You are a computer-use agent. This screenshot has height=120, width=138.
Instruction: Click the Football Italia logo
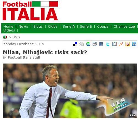pyautogui.click(x=30, y=11)
